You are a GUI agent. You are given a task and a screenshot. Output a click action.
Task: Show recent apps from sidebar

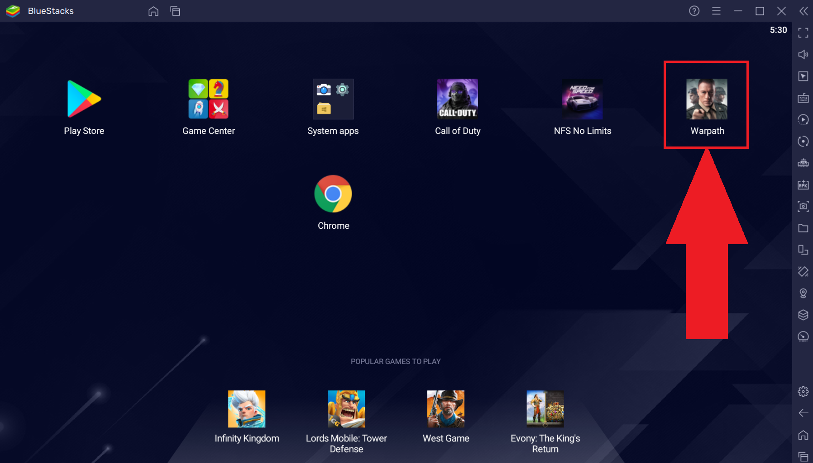pyautogui.click(x=803, y=457)
